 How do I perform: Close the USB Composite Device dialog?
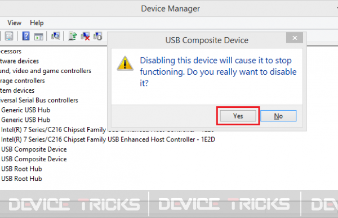295,38
